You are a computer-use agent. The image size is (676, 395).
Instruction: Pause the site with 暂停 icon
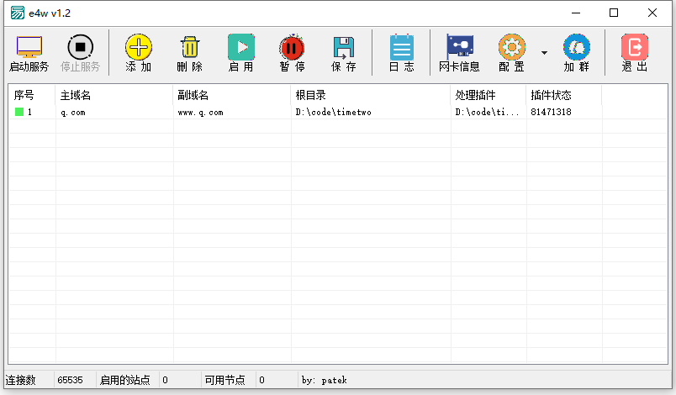292,53
